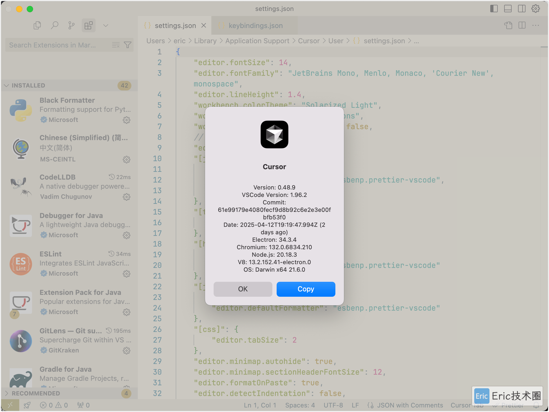Clear extensions search results icon

(116, 45)
